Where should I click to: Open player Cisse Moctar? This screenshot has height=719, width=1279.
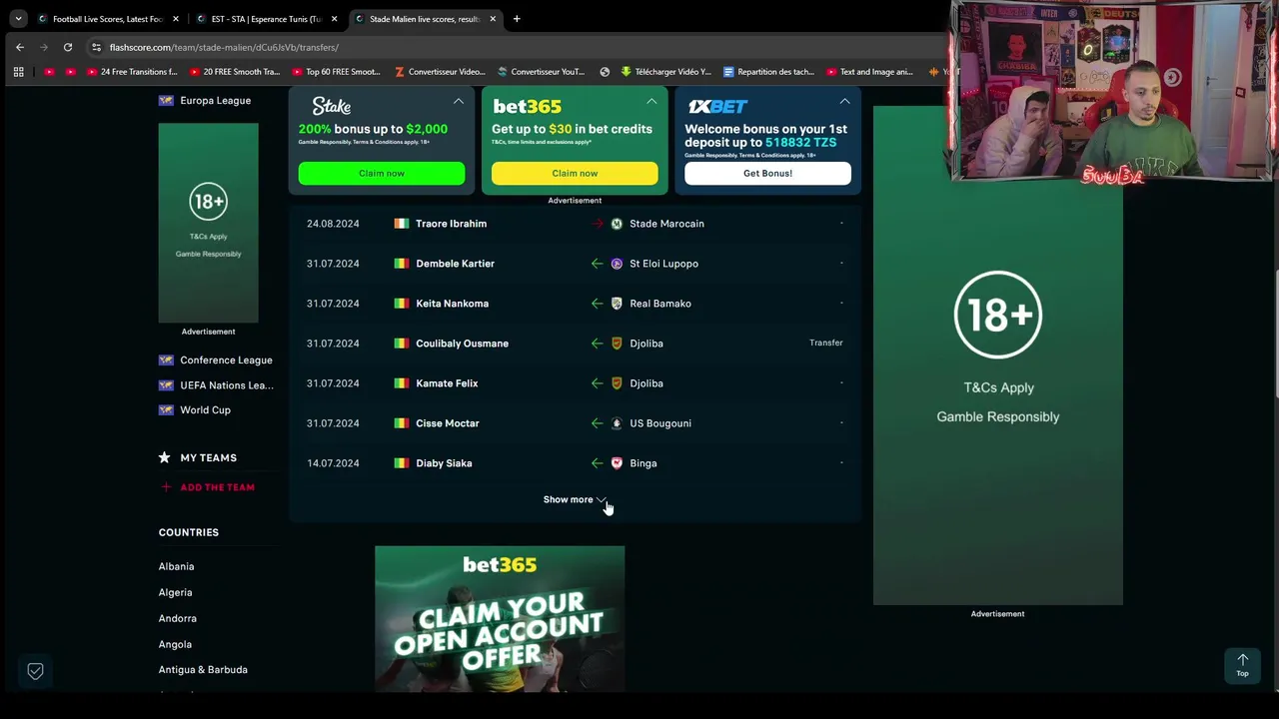click(x=447, y=423)
